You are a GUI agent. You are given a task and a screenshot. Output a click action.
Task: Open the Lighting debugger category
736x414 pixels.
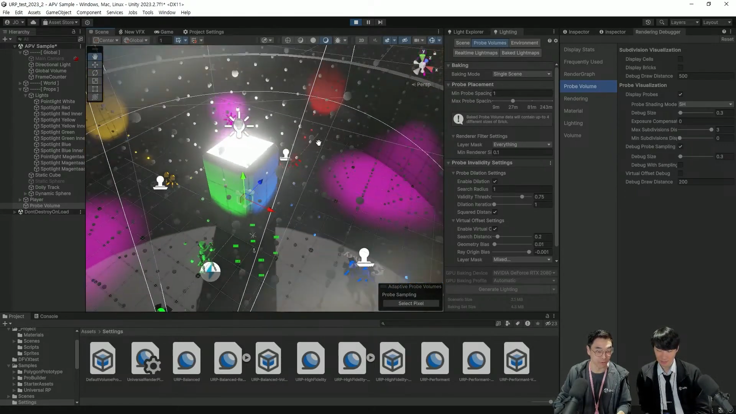pyautogui.click(x=573, y=123)
